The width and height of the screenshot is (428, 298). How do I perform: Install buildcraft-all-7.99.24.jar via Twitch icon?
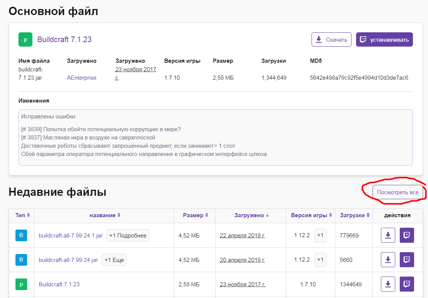click(x=407, y=260)
